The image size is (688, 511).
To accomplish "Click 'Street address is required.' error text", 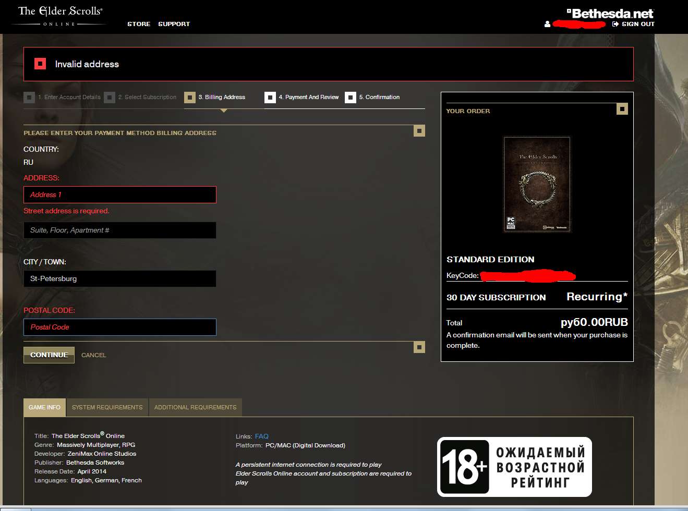I will [66, 211].
